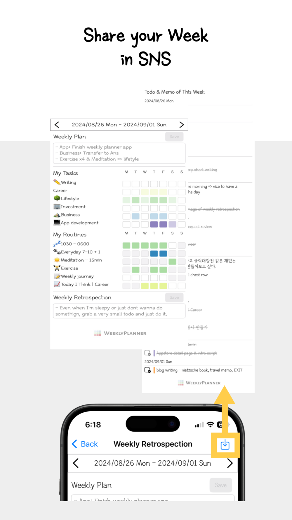This screenshot has width=292, height=520.
Task: Click the 2024/09/01 Sun date heading
Action: point(158,361)
